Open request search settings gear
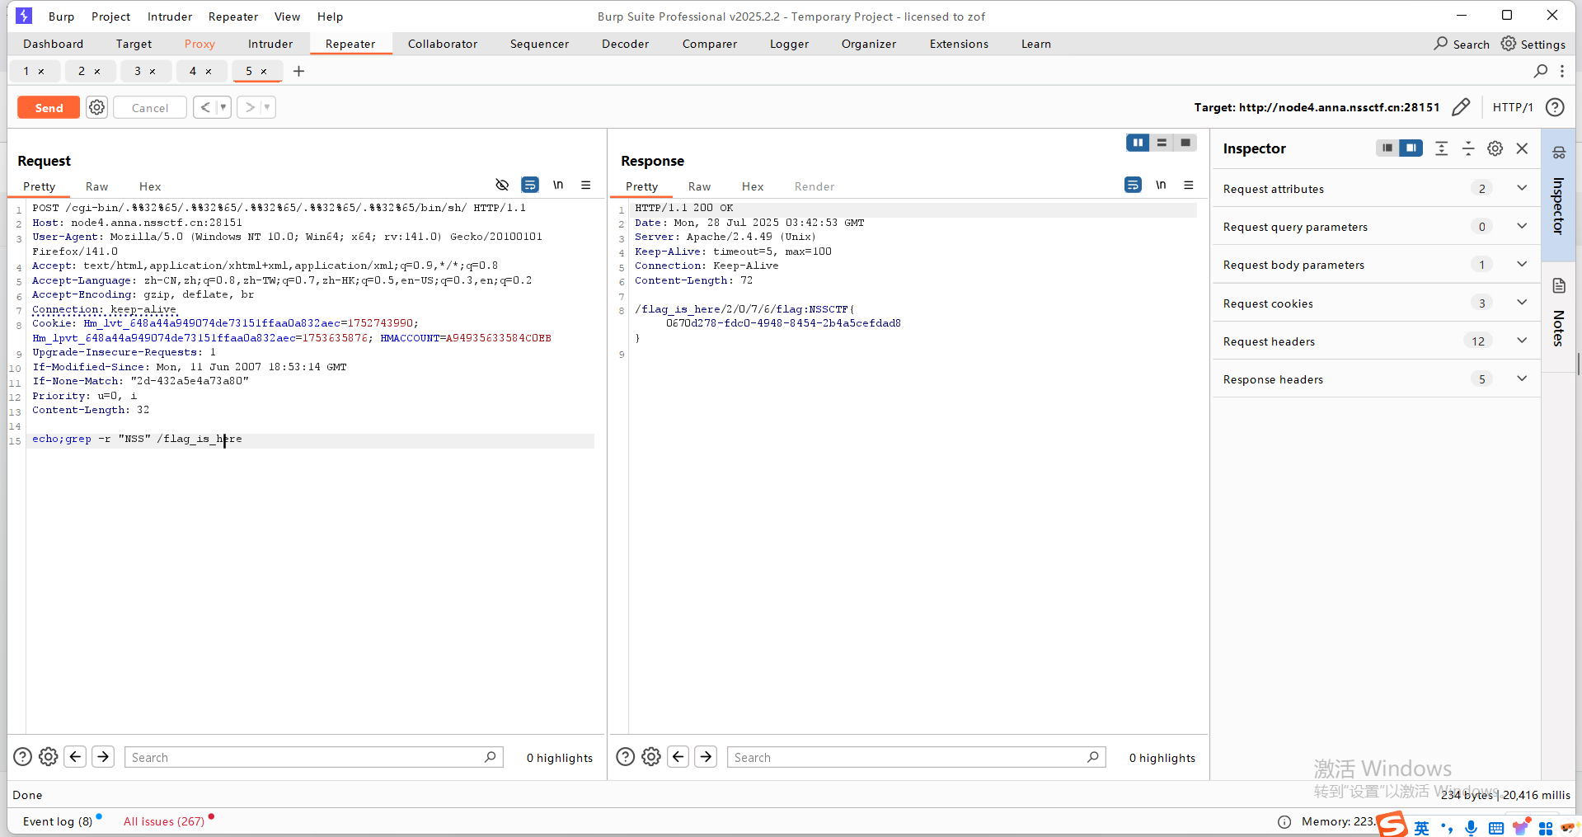1582x837 pixels. pyautogui.click(x=49, y=756)
